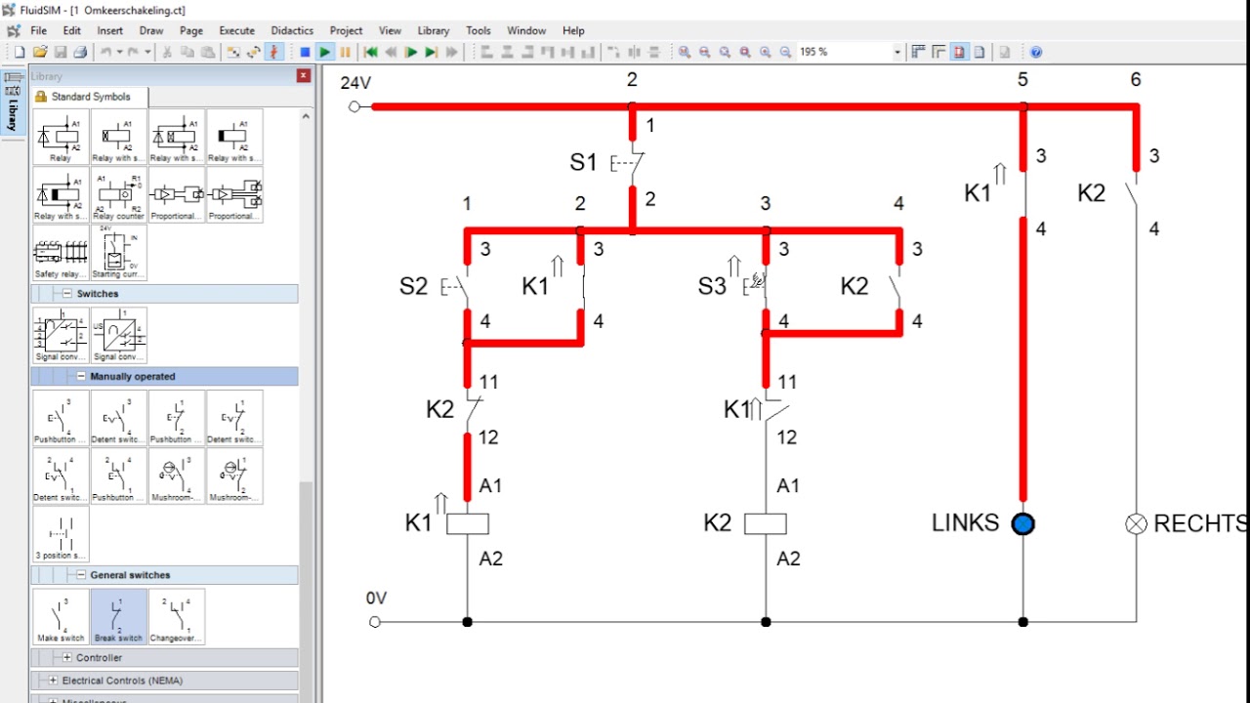
Task: Click the blue Help question mark icon
Action: (1036, 52)
